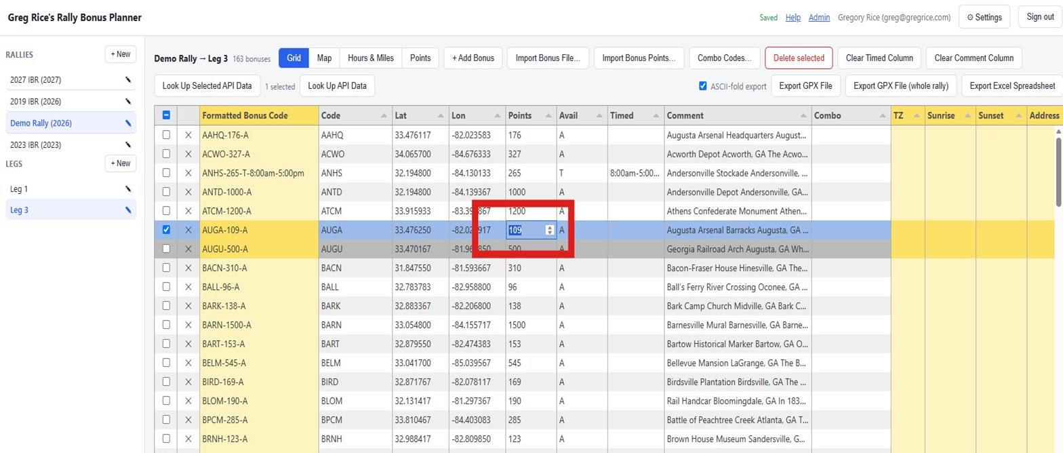The width and height of the screenshot is (1063, 453).
Task: Open Settings with the gear button
Action: [984, 17]
